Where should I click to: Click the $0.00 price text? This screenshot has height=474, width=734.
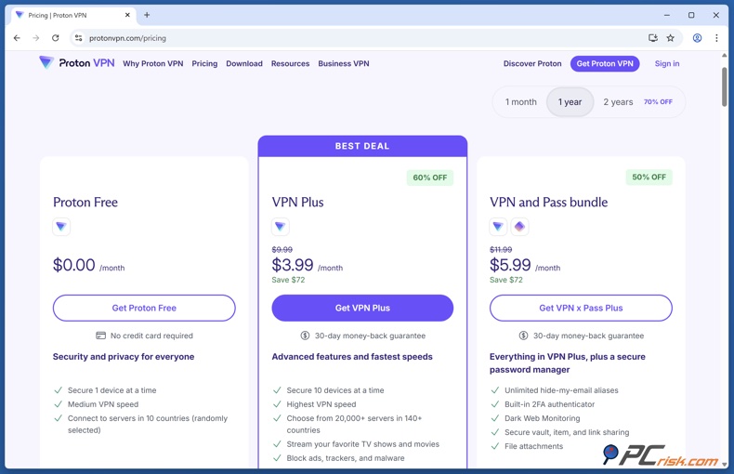tap(74, 265)
